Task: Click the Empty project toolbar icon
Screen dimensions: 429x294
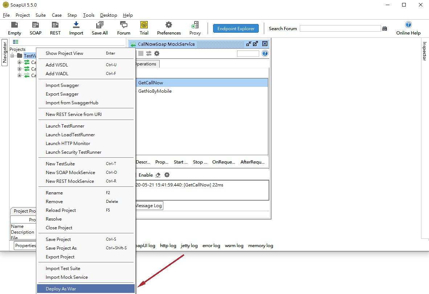Action: coord(15,25)
